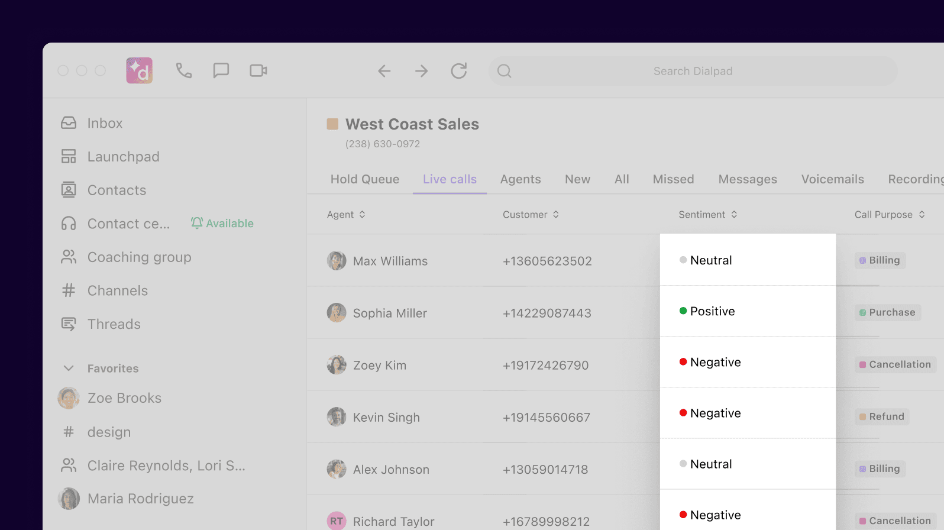Switch to the Voicemails tab
The width and height of the screenshot is (944, 530).
[832, 179]
